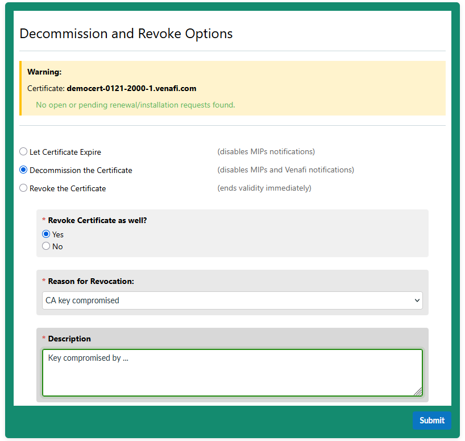This screenshot has width=465, height=441.
Task: Click the 'Revoke Certificate as well?' label
Action: pyautogui.click(x=97, y=221)
